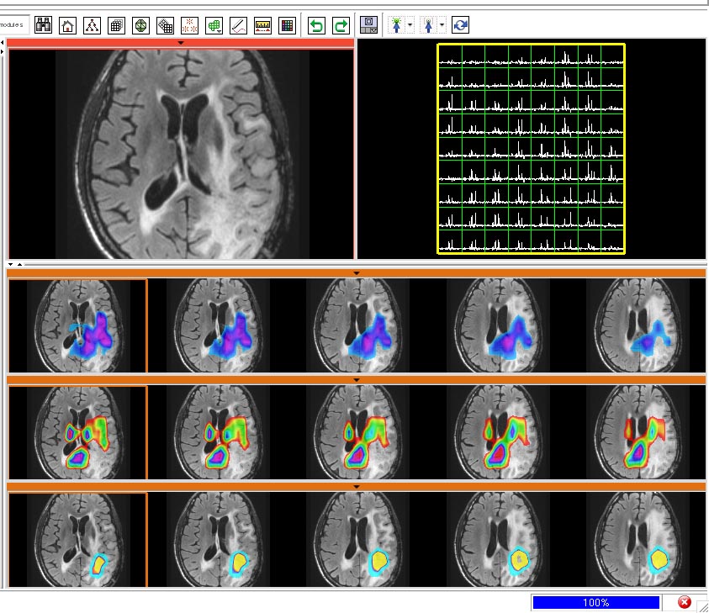Select first thumbnail in yellow segmentation row
The height and width of the screenshot is (613, 709).
[x=77, y=539]
